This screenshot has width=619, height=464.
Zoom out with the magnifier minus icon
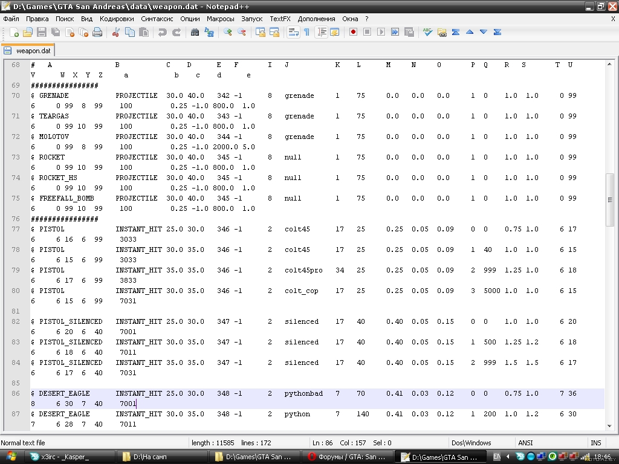(242, 33)
